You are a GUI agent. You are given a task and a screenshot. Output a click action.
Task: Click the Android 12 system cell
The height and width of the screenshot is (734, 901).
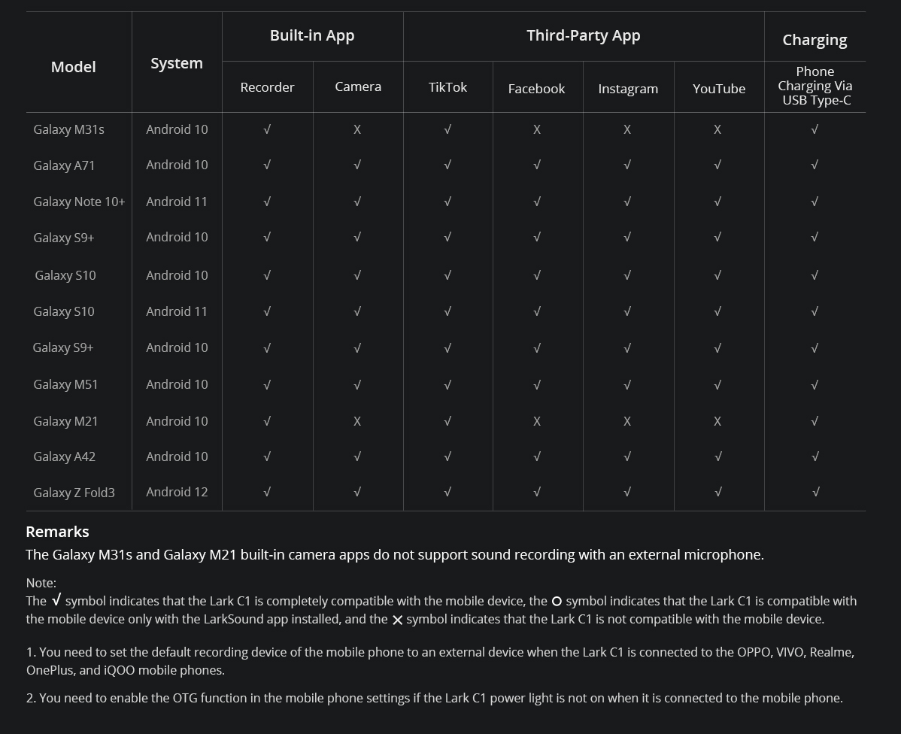pyautogui.click(x=177, y=492)
